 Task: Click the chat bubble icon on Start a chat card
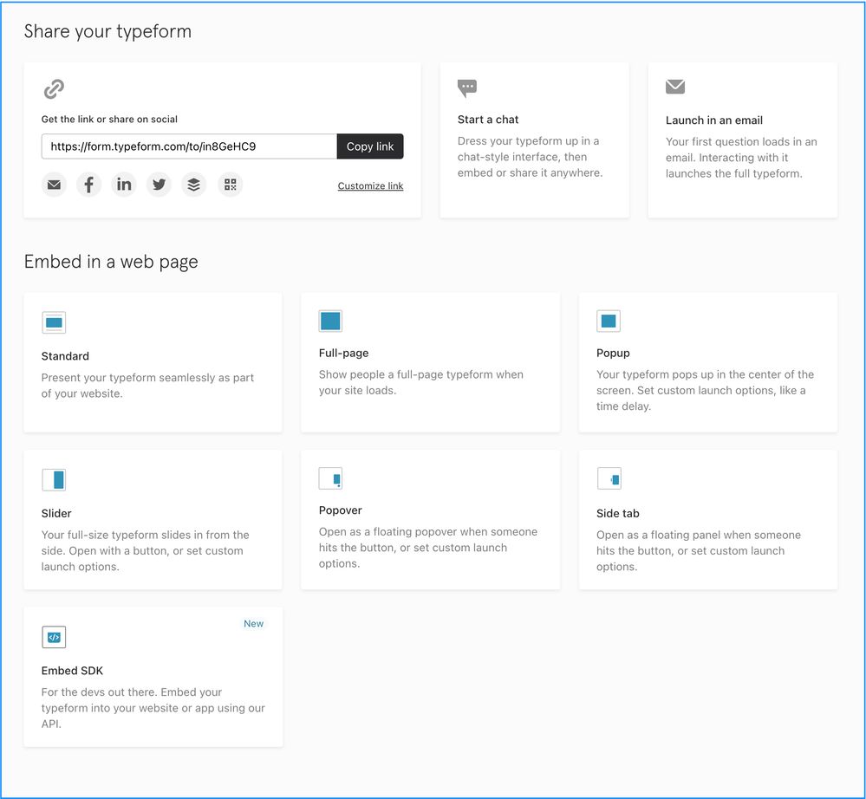point(467,88)
